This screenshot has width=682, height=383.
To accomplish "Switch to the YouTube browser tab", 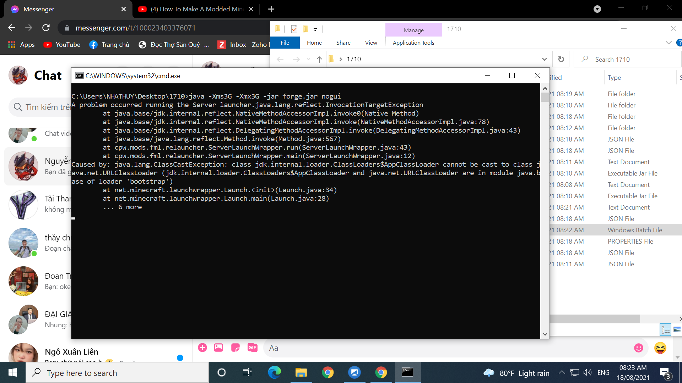I will 195,9.
